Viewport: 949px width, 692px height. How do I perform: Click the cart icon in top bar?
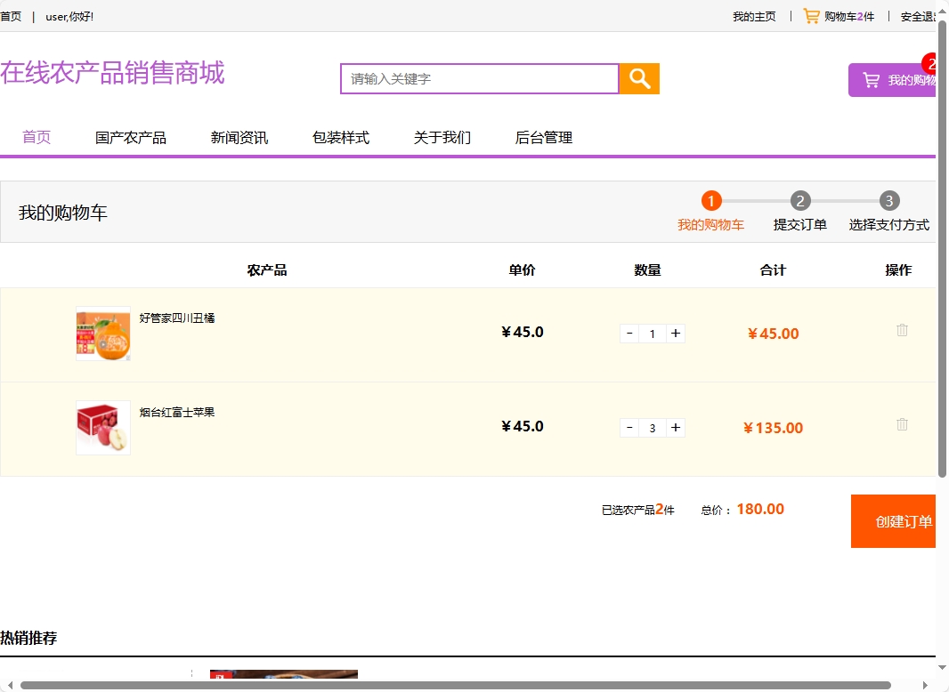pyautogui.click(x=811, y=16)
